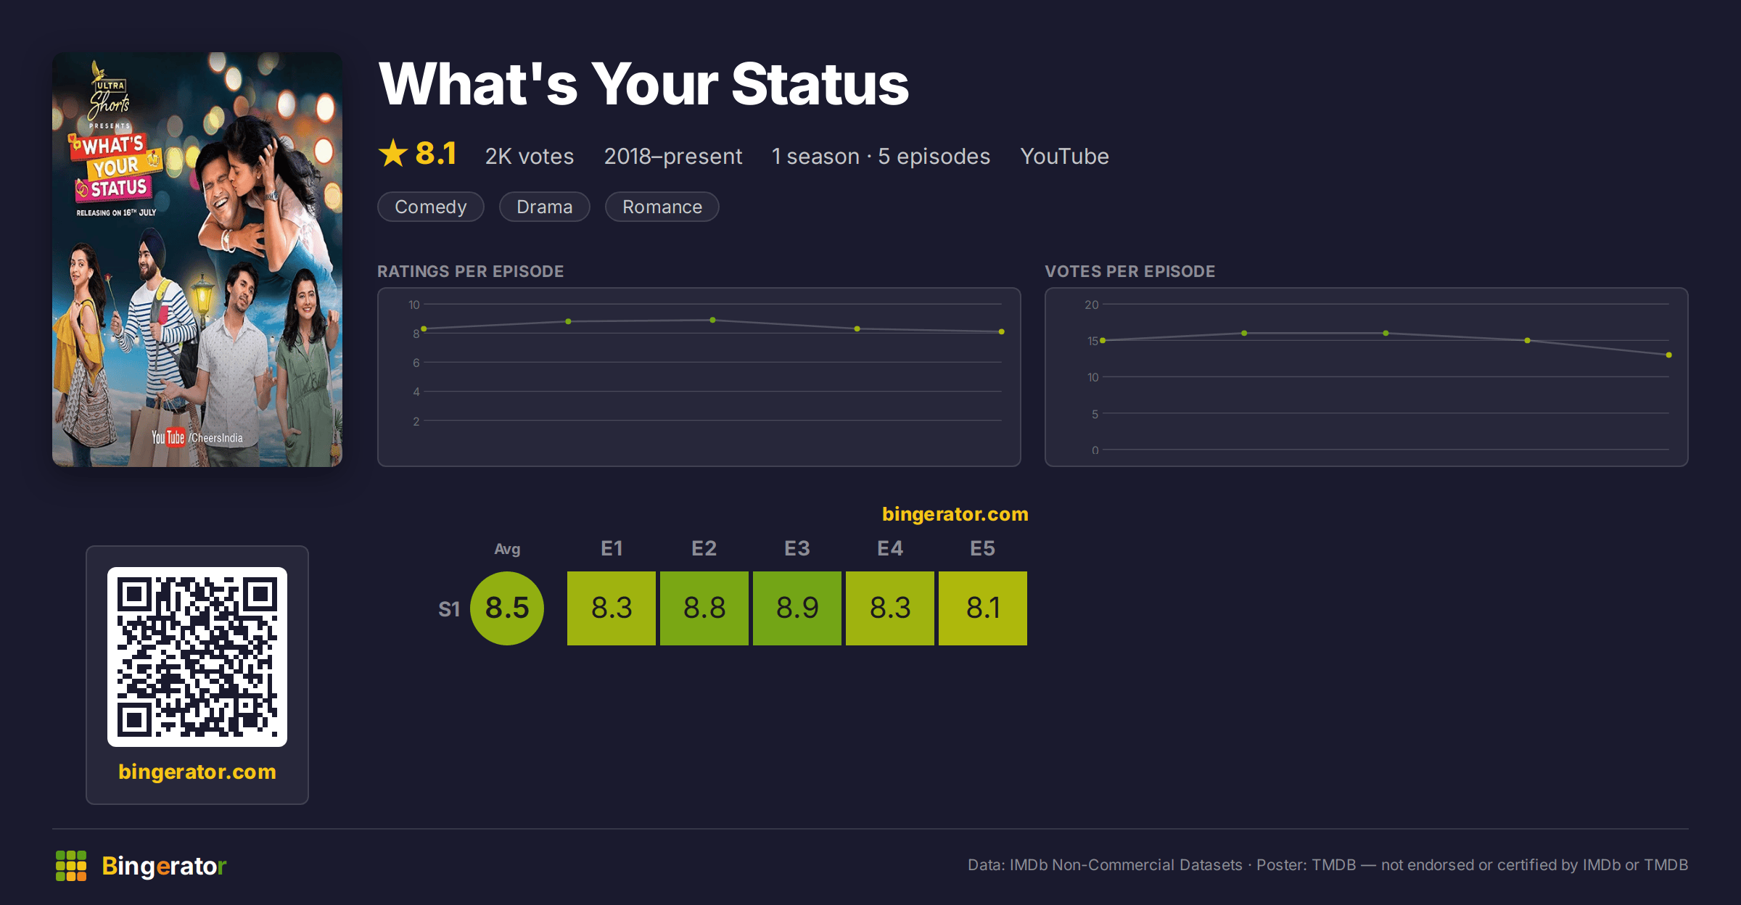Click the E3 rating tile 8.9
The image size is (1741, 905).
tap(797, 608)
